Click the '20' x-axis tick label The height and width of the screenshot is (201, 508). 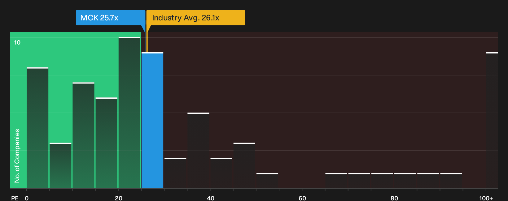(x=119, y=198)
